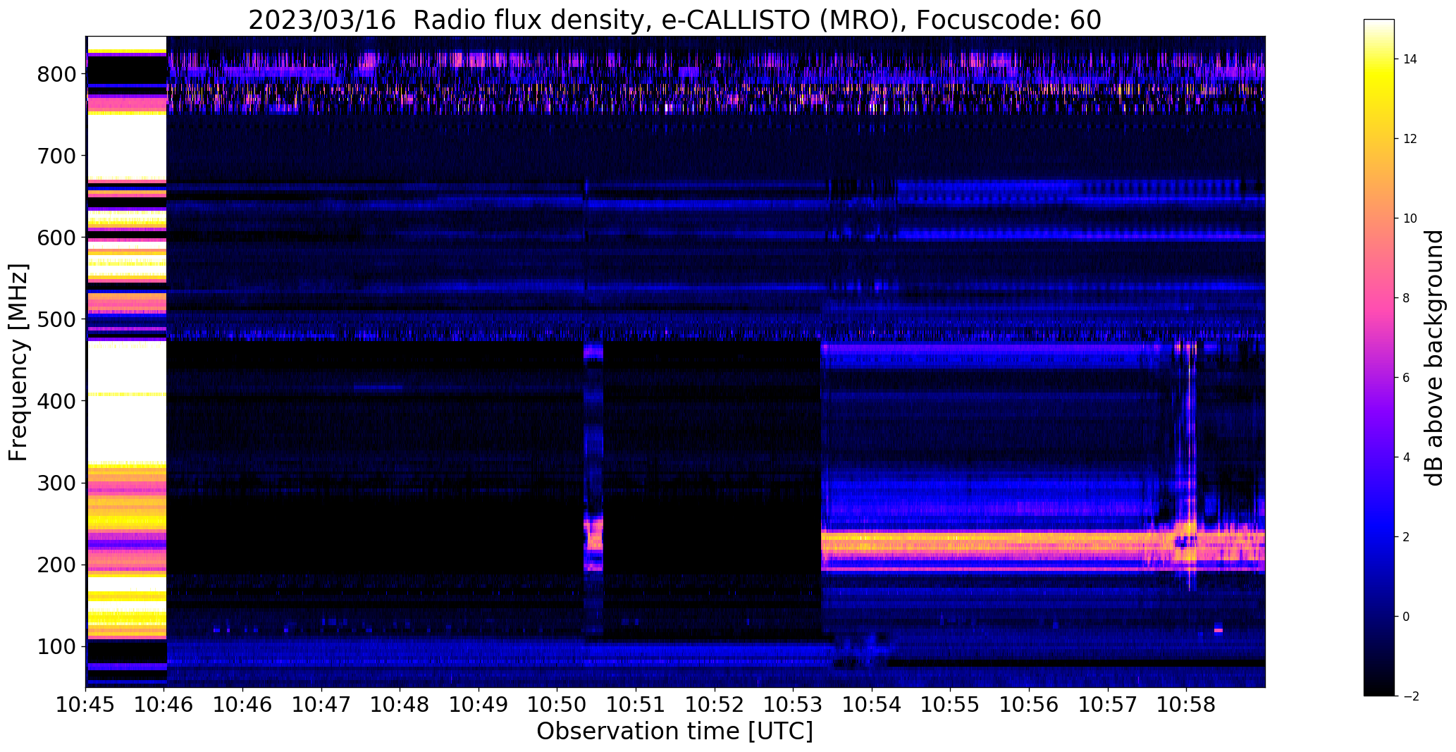
Task: Click the colorbar tick value 0
Action: [1407, 617]
